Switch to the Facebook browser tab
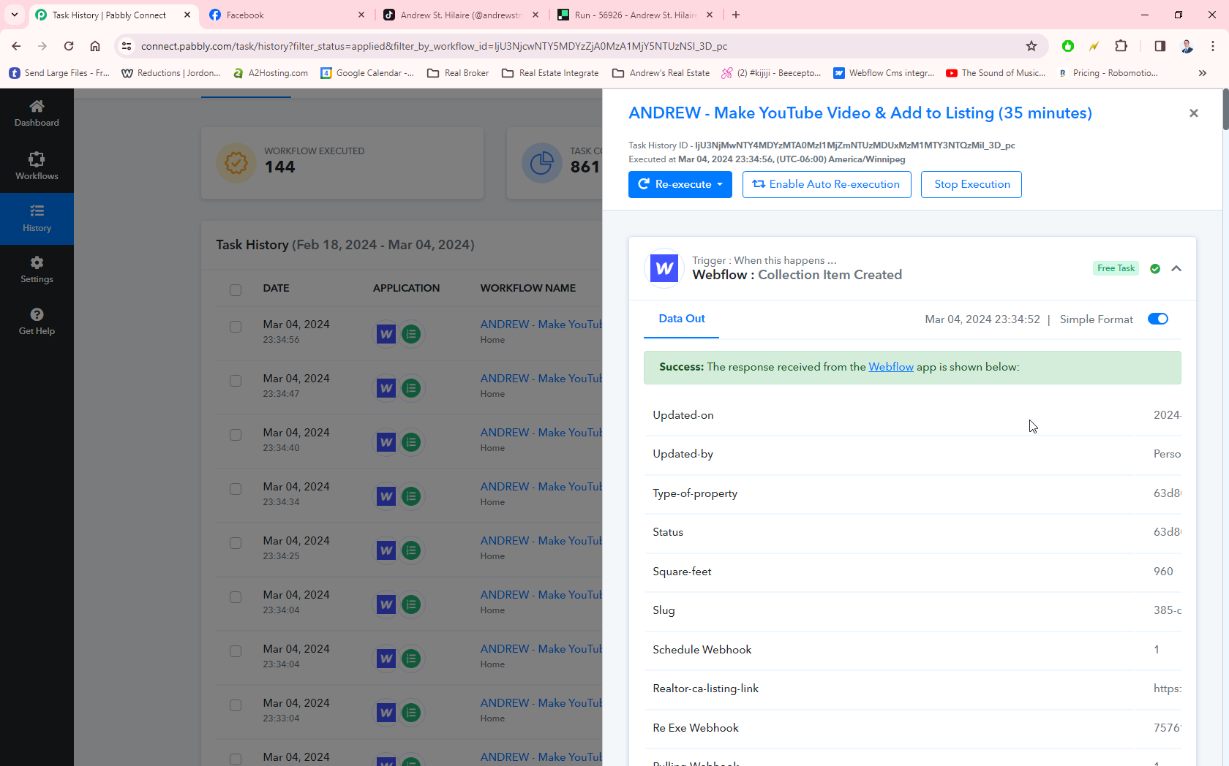This screenshot has width=1229, height=766. click(287, 15)
